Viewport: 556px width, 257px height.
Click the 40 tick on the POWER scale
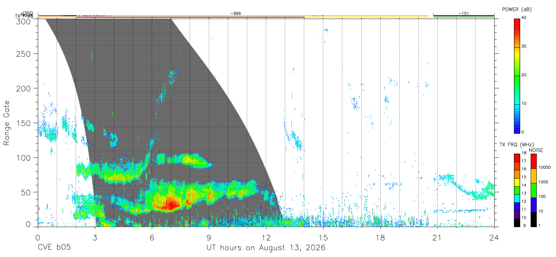click(x=524, y=18)
